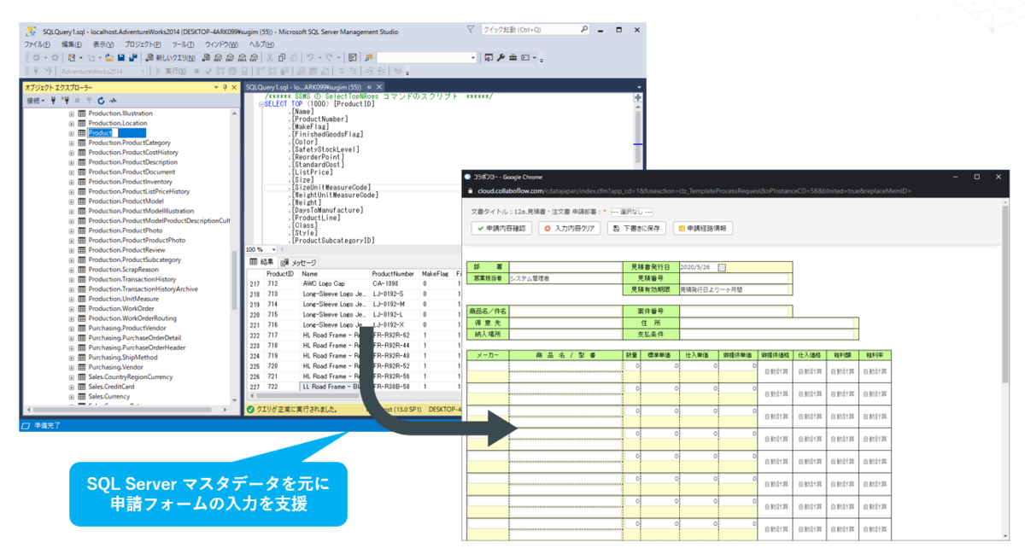Open the プロジェクト (Project) menu

[143, 44]
